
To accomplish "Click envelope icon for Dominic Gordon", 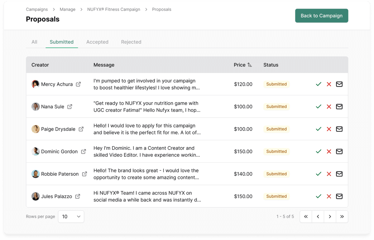I will point(339,152).
